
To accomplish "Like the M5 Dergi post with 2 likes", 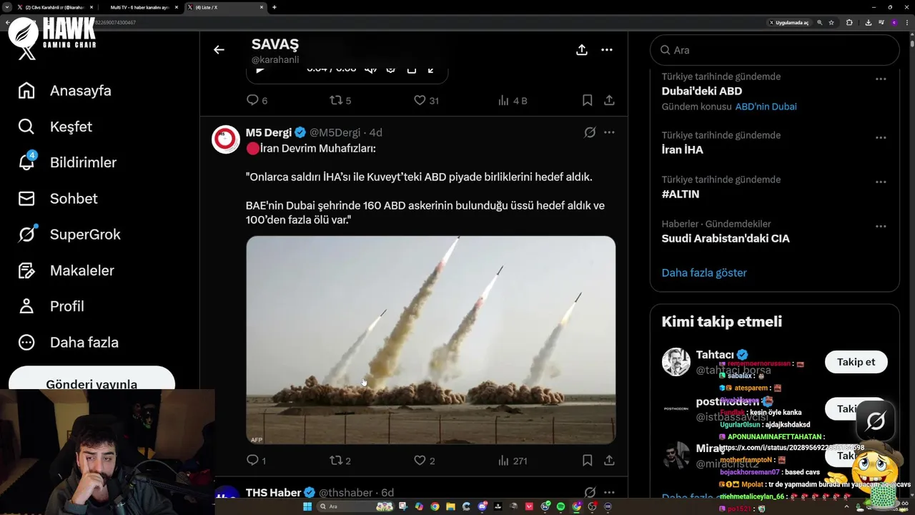I will [425, 461].
